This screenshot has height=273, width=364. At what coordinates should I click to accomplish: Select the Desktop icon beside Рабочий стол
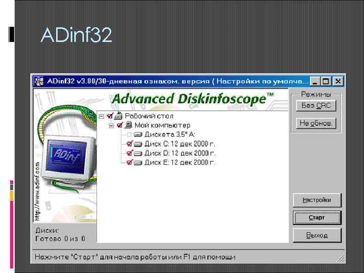pos(118,116)
